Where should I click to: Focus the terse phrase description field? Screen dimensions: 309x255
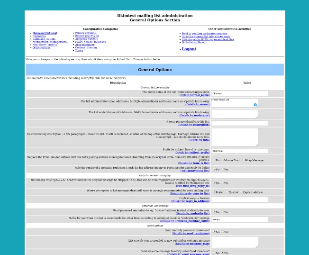point(240,123)
